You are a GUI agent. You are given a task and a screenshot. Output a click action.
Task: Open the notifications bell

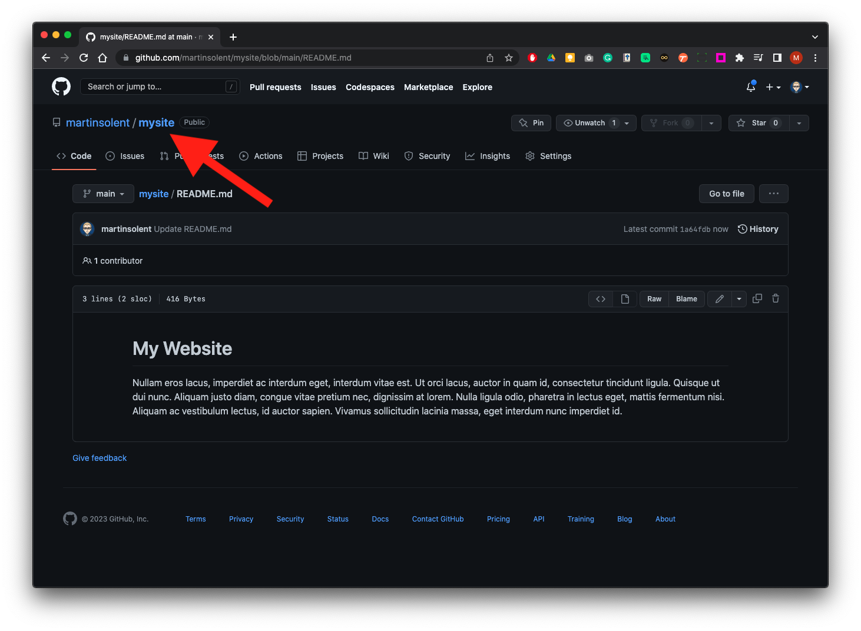[750, 87]
